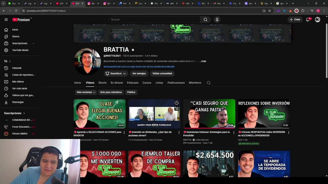This screenshot has width=328, height=184.
Task: Open the almaviaeditorial.com channel link
Action: pyautogui.click(x=139, y=67)
